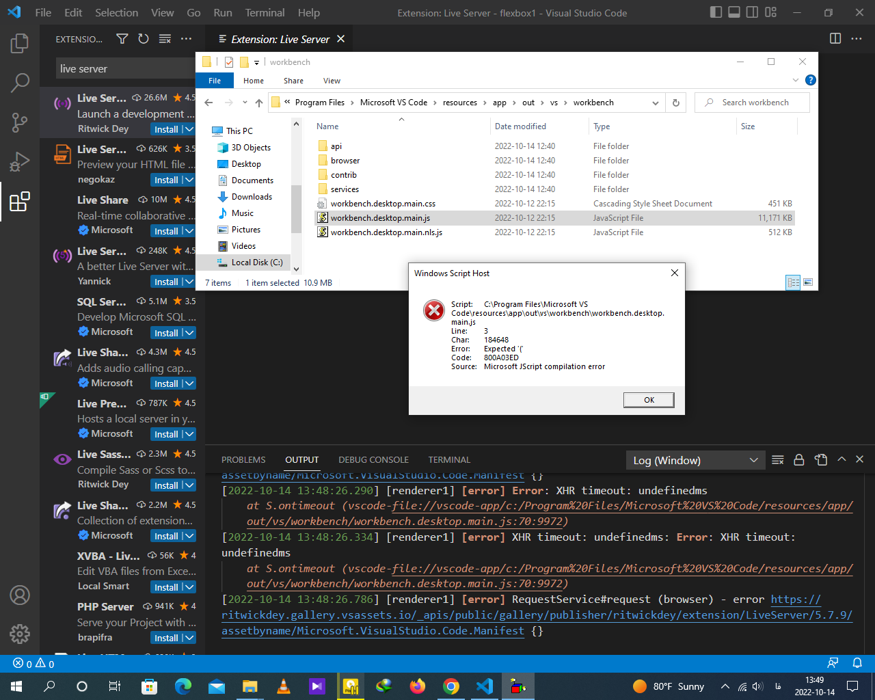Viewport: 875px width, 700px height.
Task: Switch to the TERMINAL panel tab
Action: pyautogui.click(x=449, y=460)
